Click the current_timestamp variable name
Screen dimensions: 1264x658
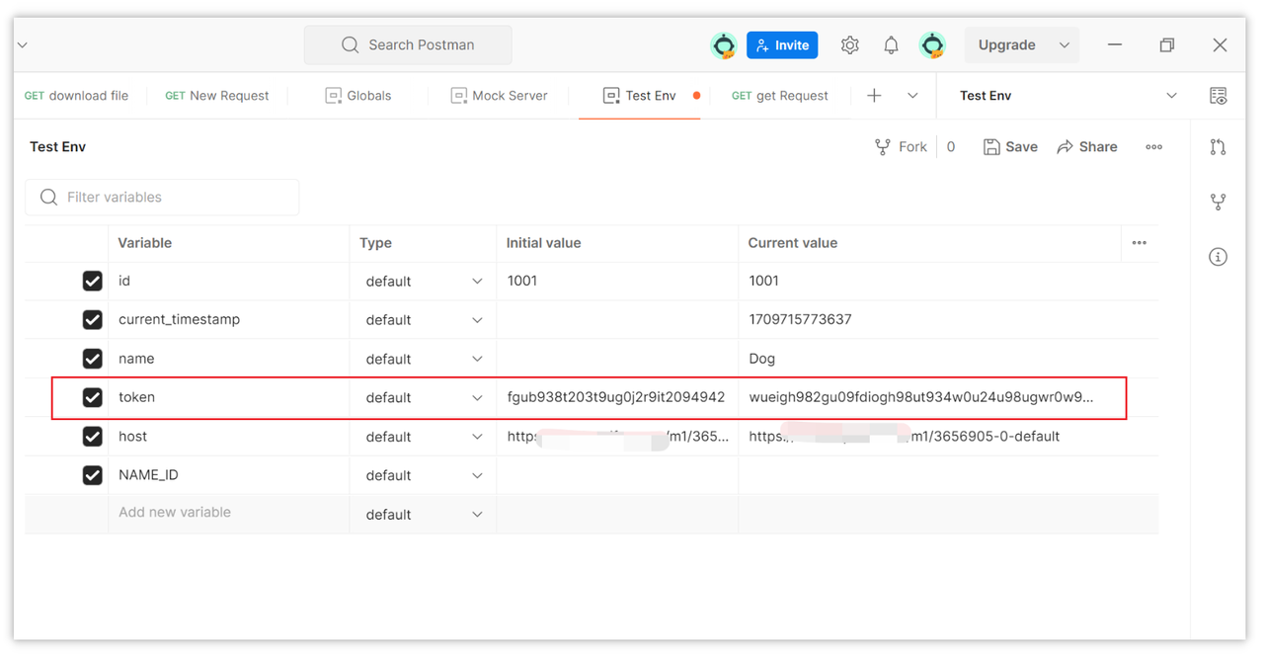180,320
